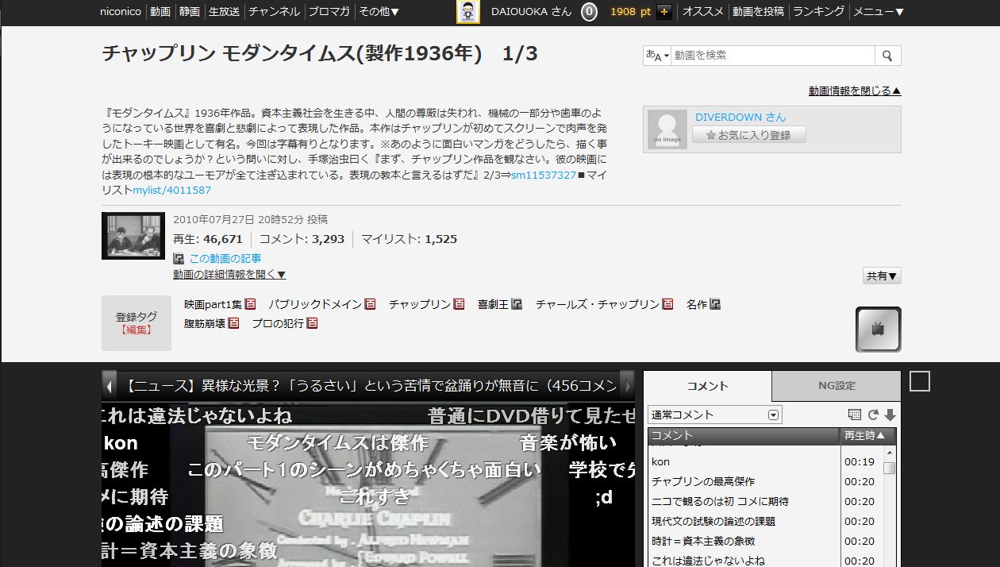Viewport: 1000px width, 567px height.
Task: Open the 通常コメント comment type dropdown
Action: point(715,415)
